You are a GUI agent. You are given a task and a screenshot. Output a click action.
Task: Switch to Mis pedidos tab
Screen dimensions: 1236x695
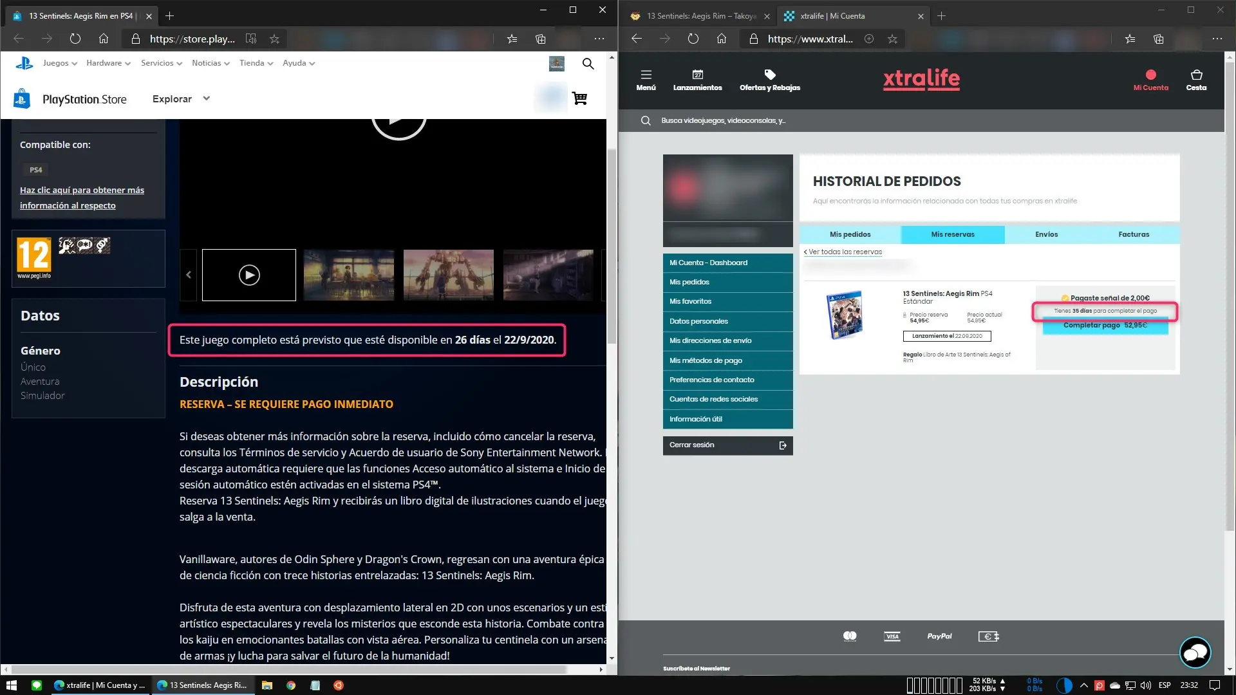[850, 234]
